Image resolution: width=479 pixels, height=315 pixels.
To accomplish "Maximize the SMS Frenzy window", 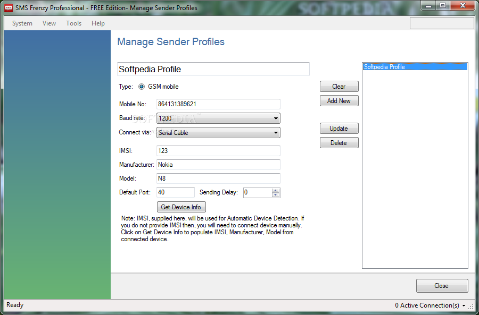I will [443, 5].
